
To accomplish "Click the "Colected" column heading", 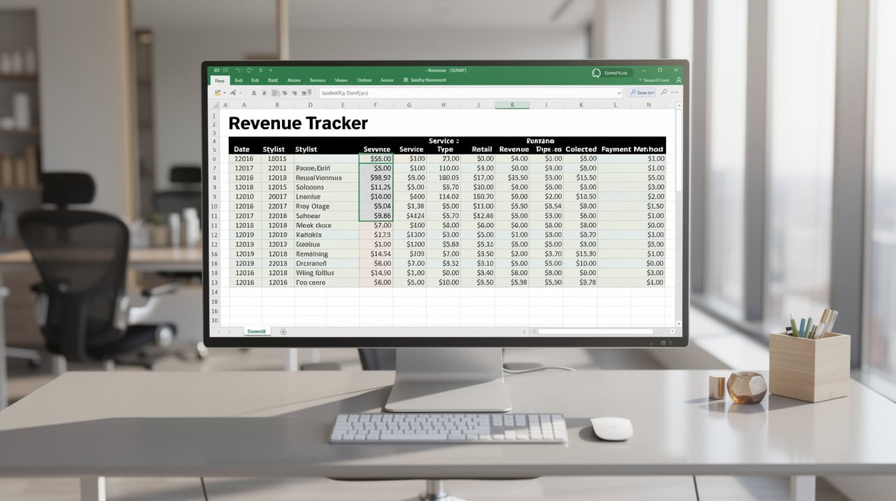I will (x=581, y=149).
